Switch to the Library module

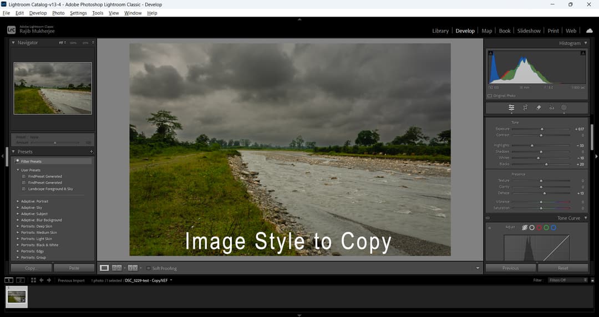coord(440,31)
